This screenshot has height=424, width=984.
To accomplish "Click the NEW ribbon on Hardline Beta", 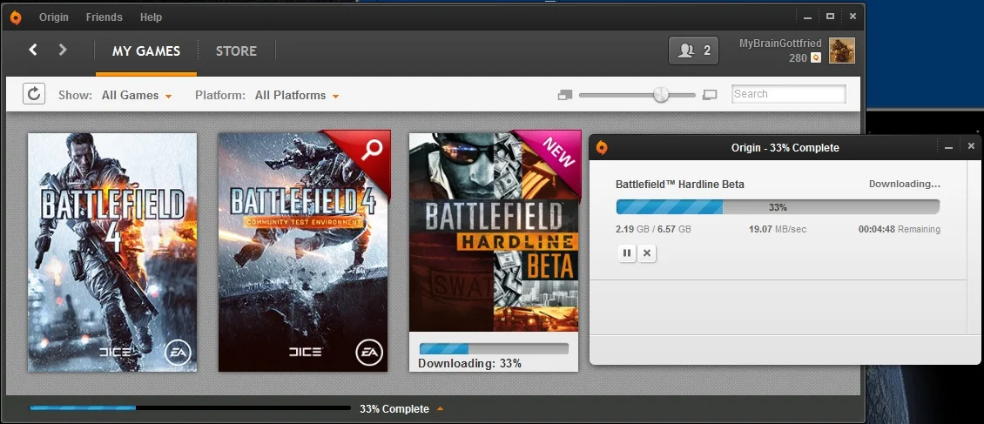I will [559, 154].
